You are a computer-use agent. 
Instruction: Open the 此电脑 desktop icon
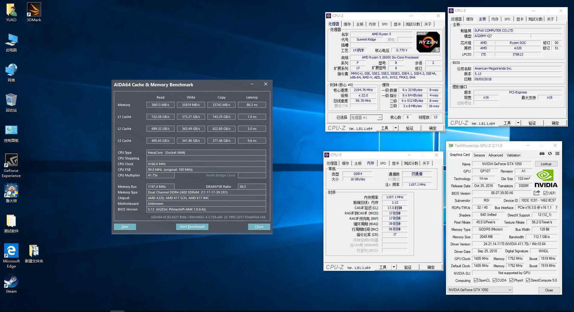pos(11,42)
